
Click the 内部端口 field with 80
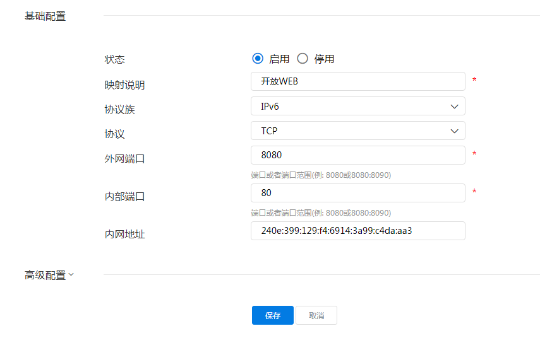357,193
